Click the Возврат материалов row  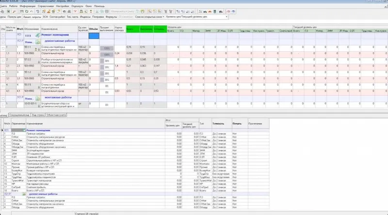pos(136,170)
